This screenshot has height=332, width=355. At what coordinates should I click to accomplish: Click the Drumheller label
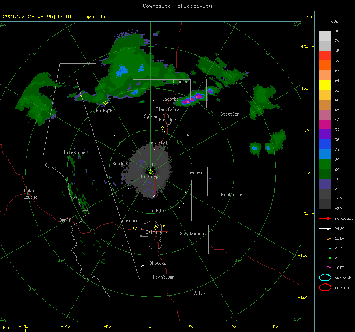[x=231, y=195]
